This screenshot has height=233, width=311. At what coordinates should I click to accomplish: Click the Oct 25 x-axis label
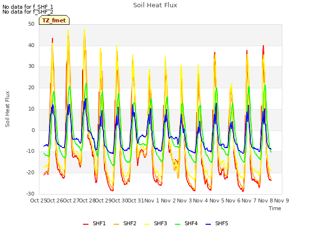(38, 200)
